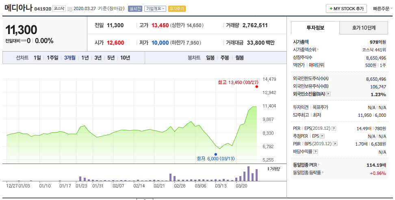Click the help icon next to PER EPS(2019.12)

point(334,129)
